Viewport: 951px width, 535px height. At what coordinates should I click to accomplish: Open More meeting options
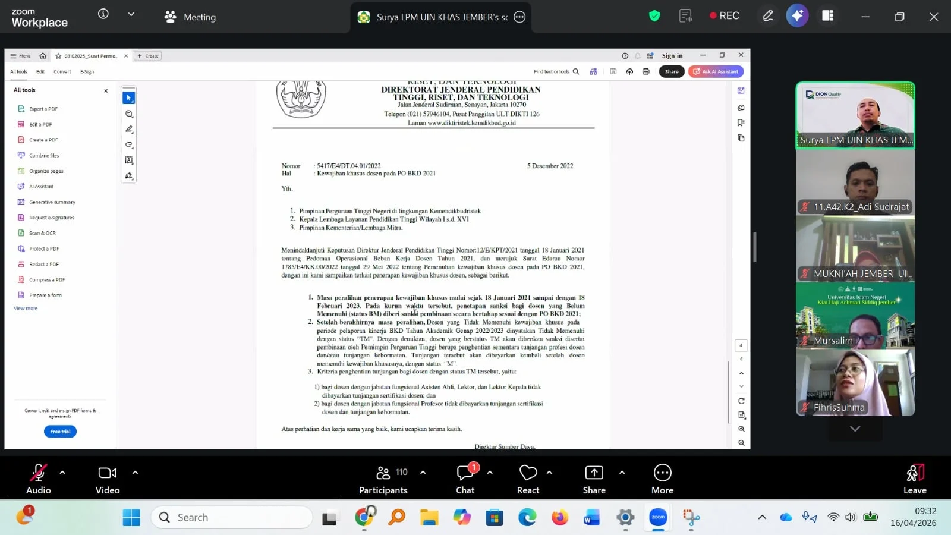pyautogui.click(x=662, y=479)
